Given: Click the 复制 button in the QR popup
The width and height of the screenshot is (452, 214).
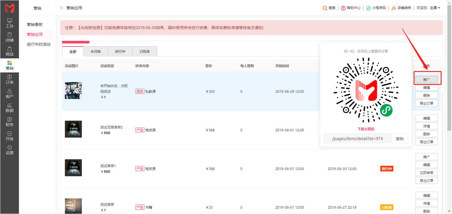Looking at the screenshot, I should [x=400, y=138].
